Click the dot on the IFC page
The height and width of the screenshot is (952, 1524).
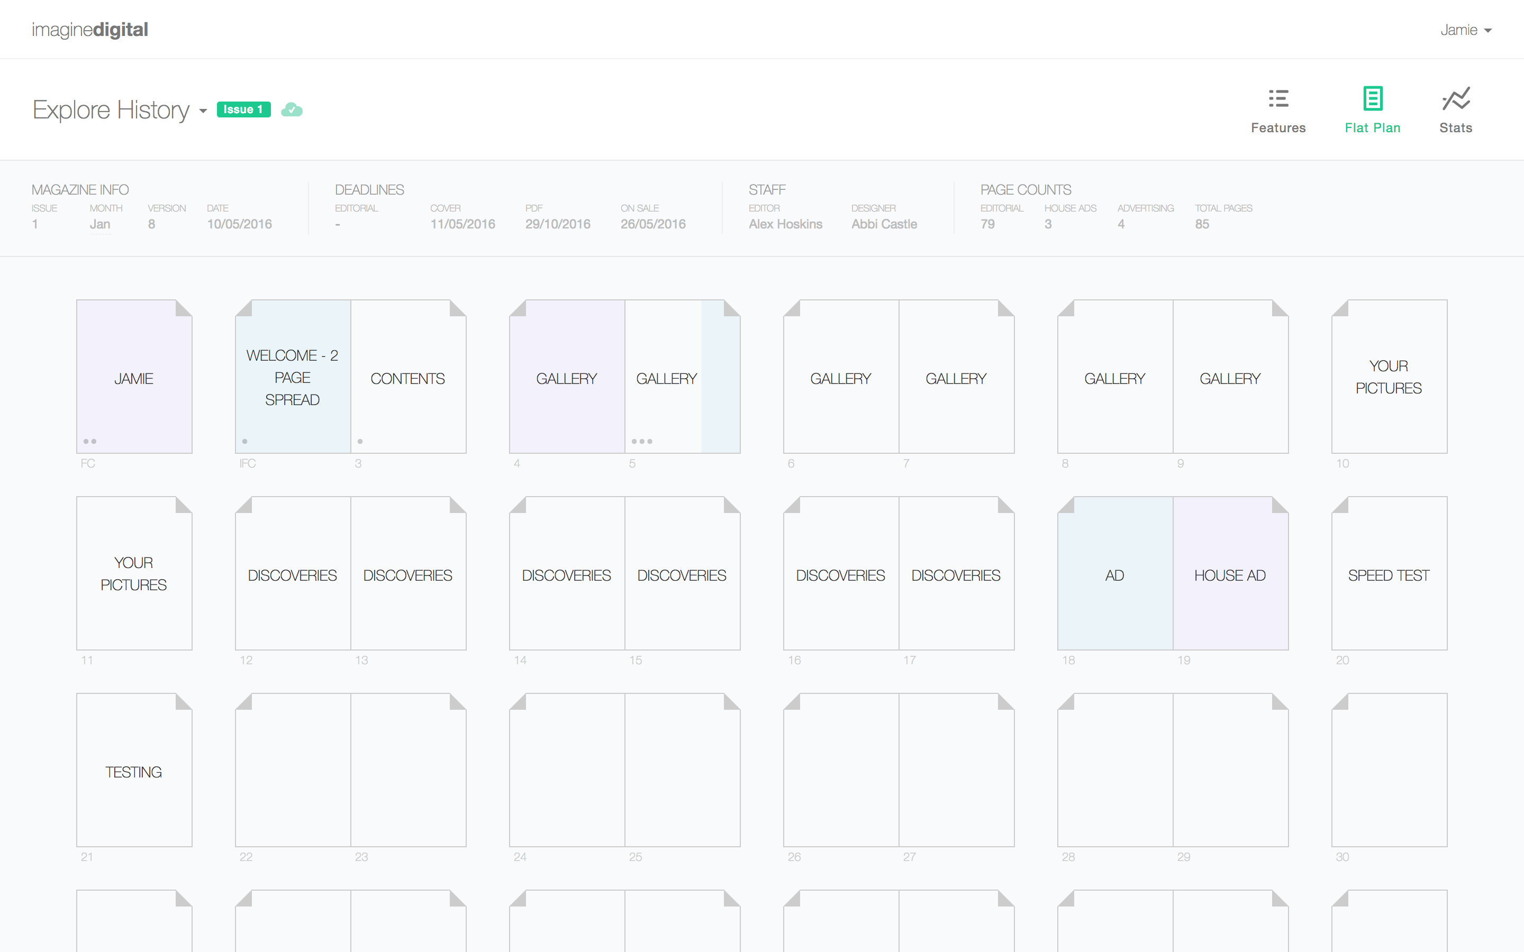tap(245, 442)
